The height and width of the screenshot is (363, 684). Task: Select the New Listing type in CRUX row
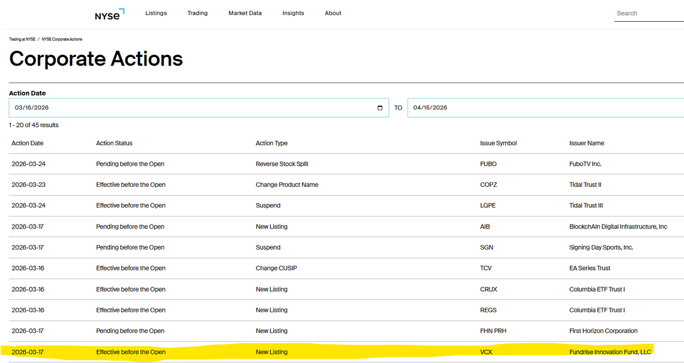[x=271, y=289]
